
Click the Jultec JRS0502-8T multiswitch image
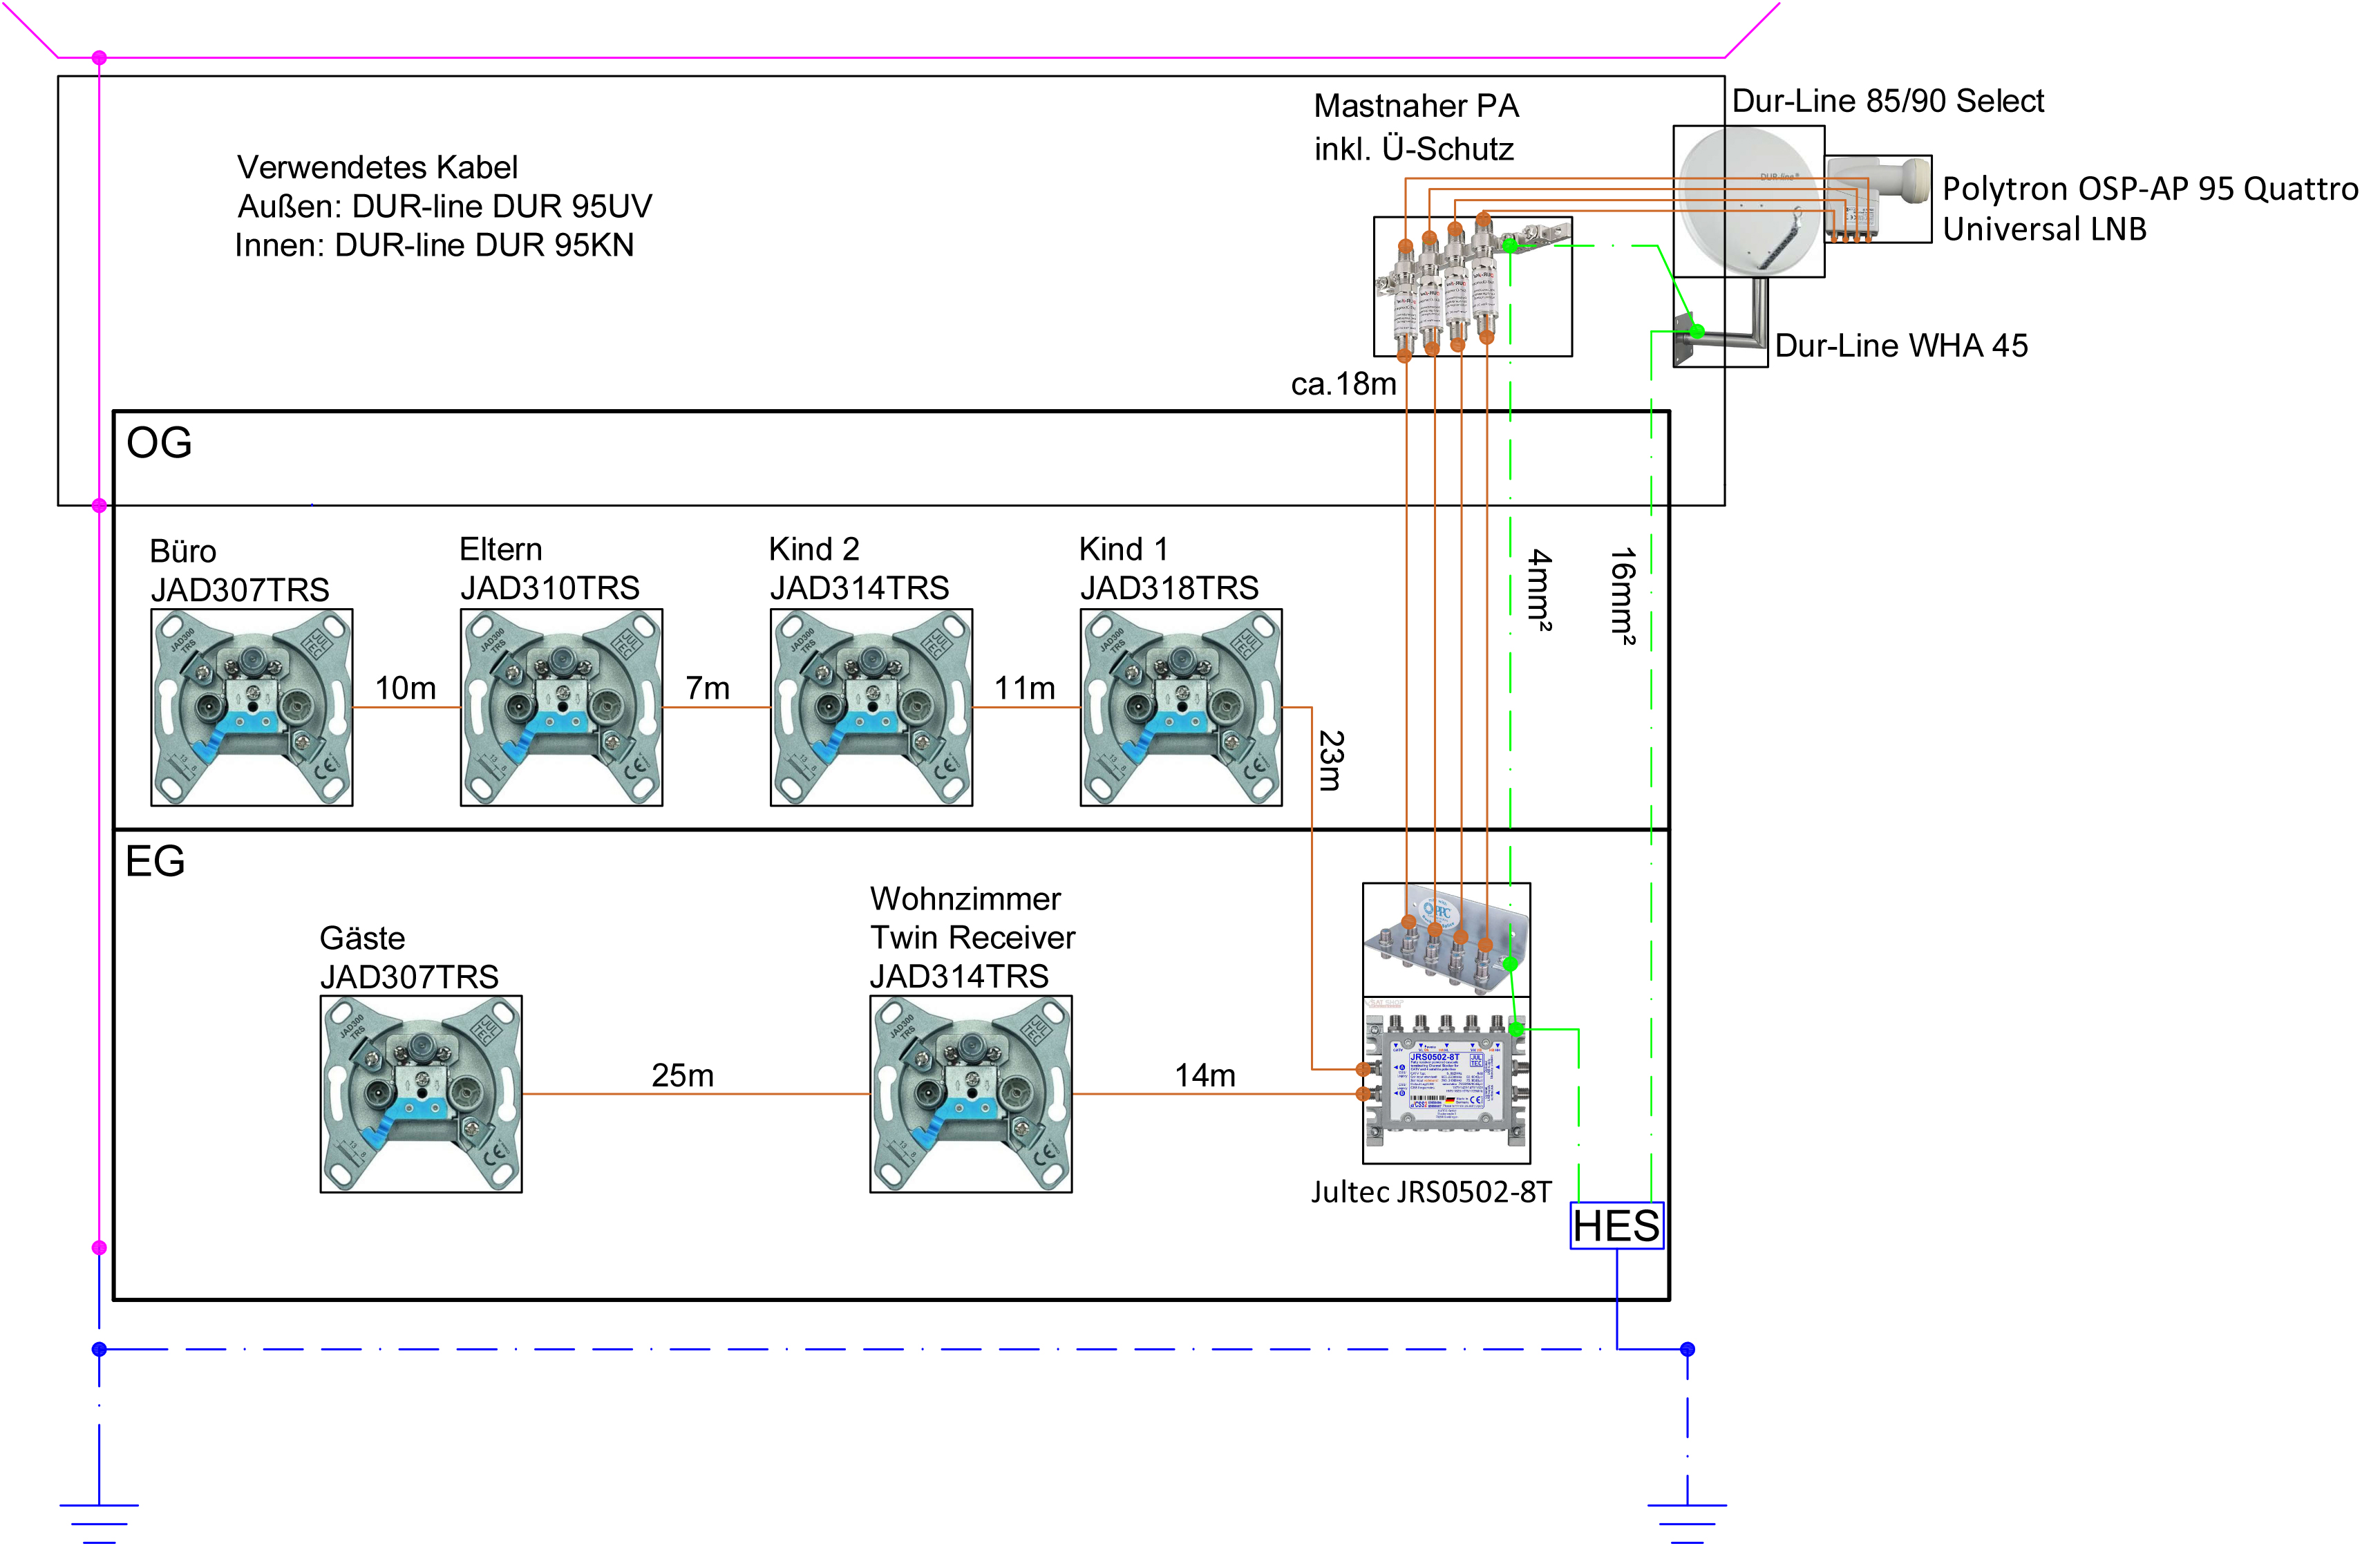coord(1446,1080)
